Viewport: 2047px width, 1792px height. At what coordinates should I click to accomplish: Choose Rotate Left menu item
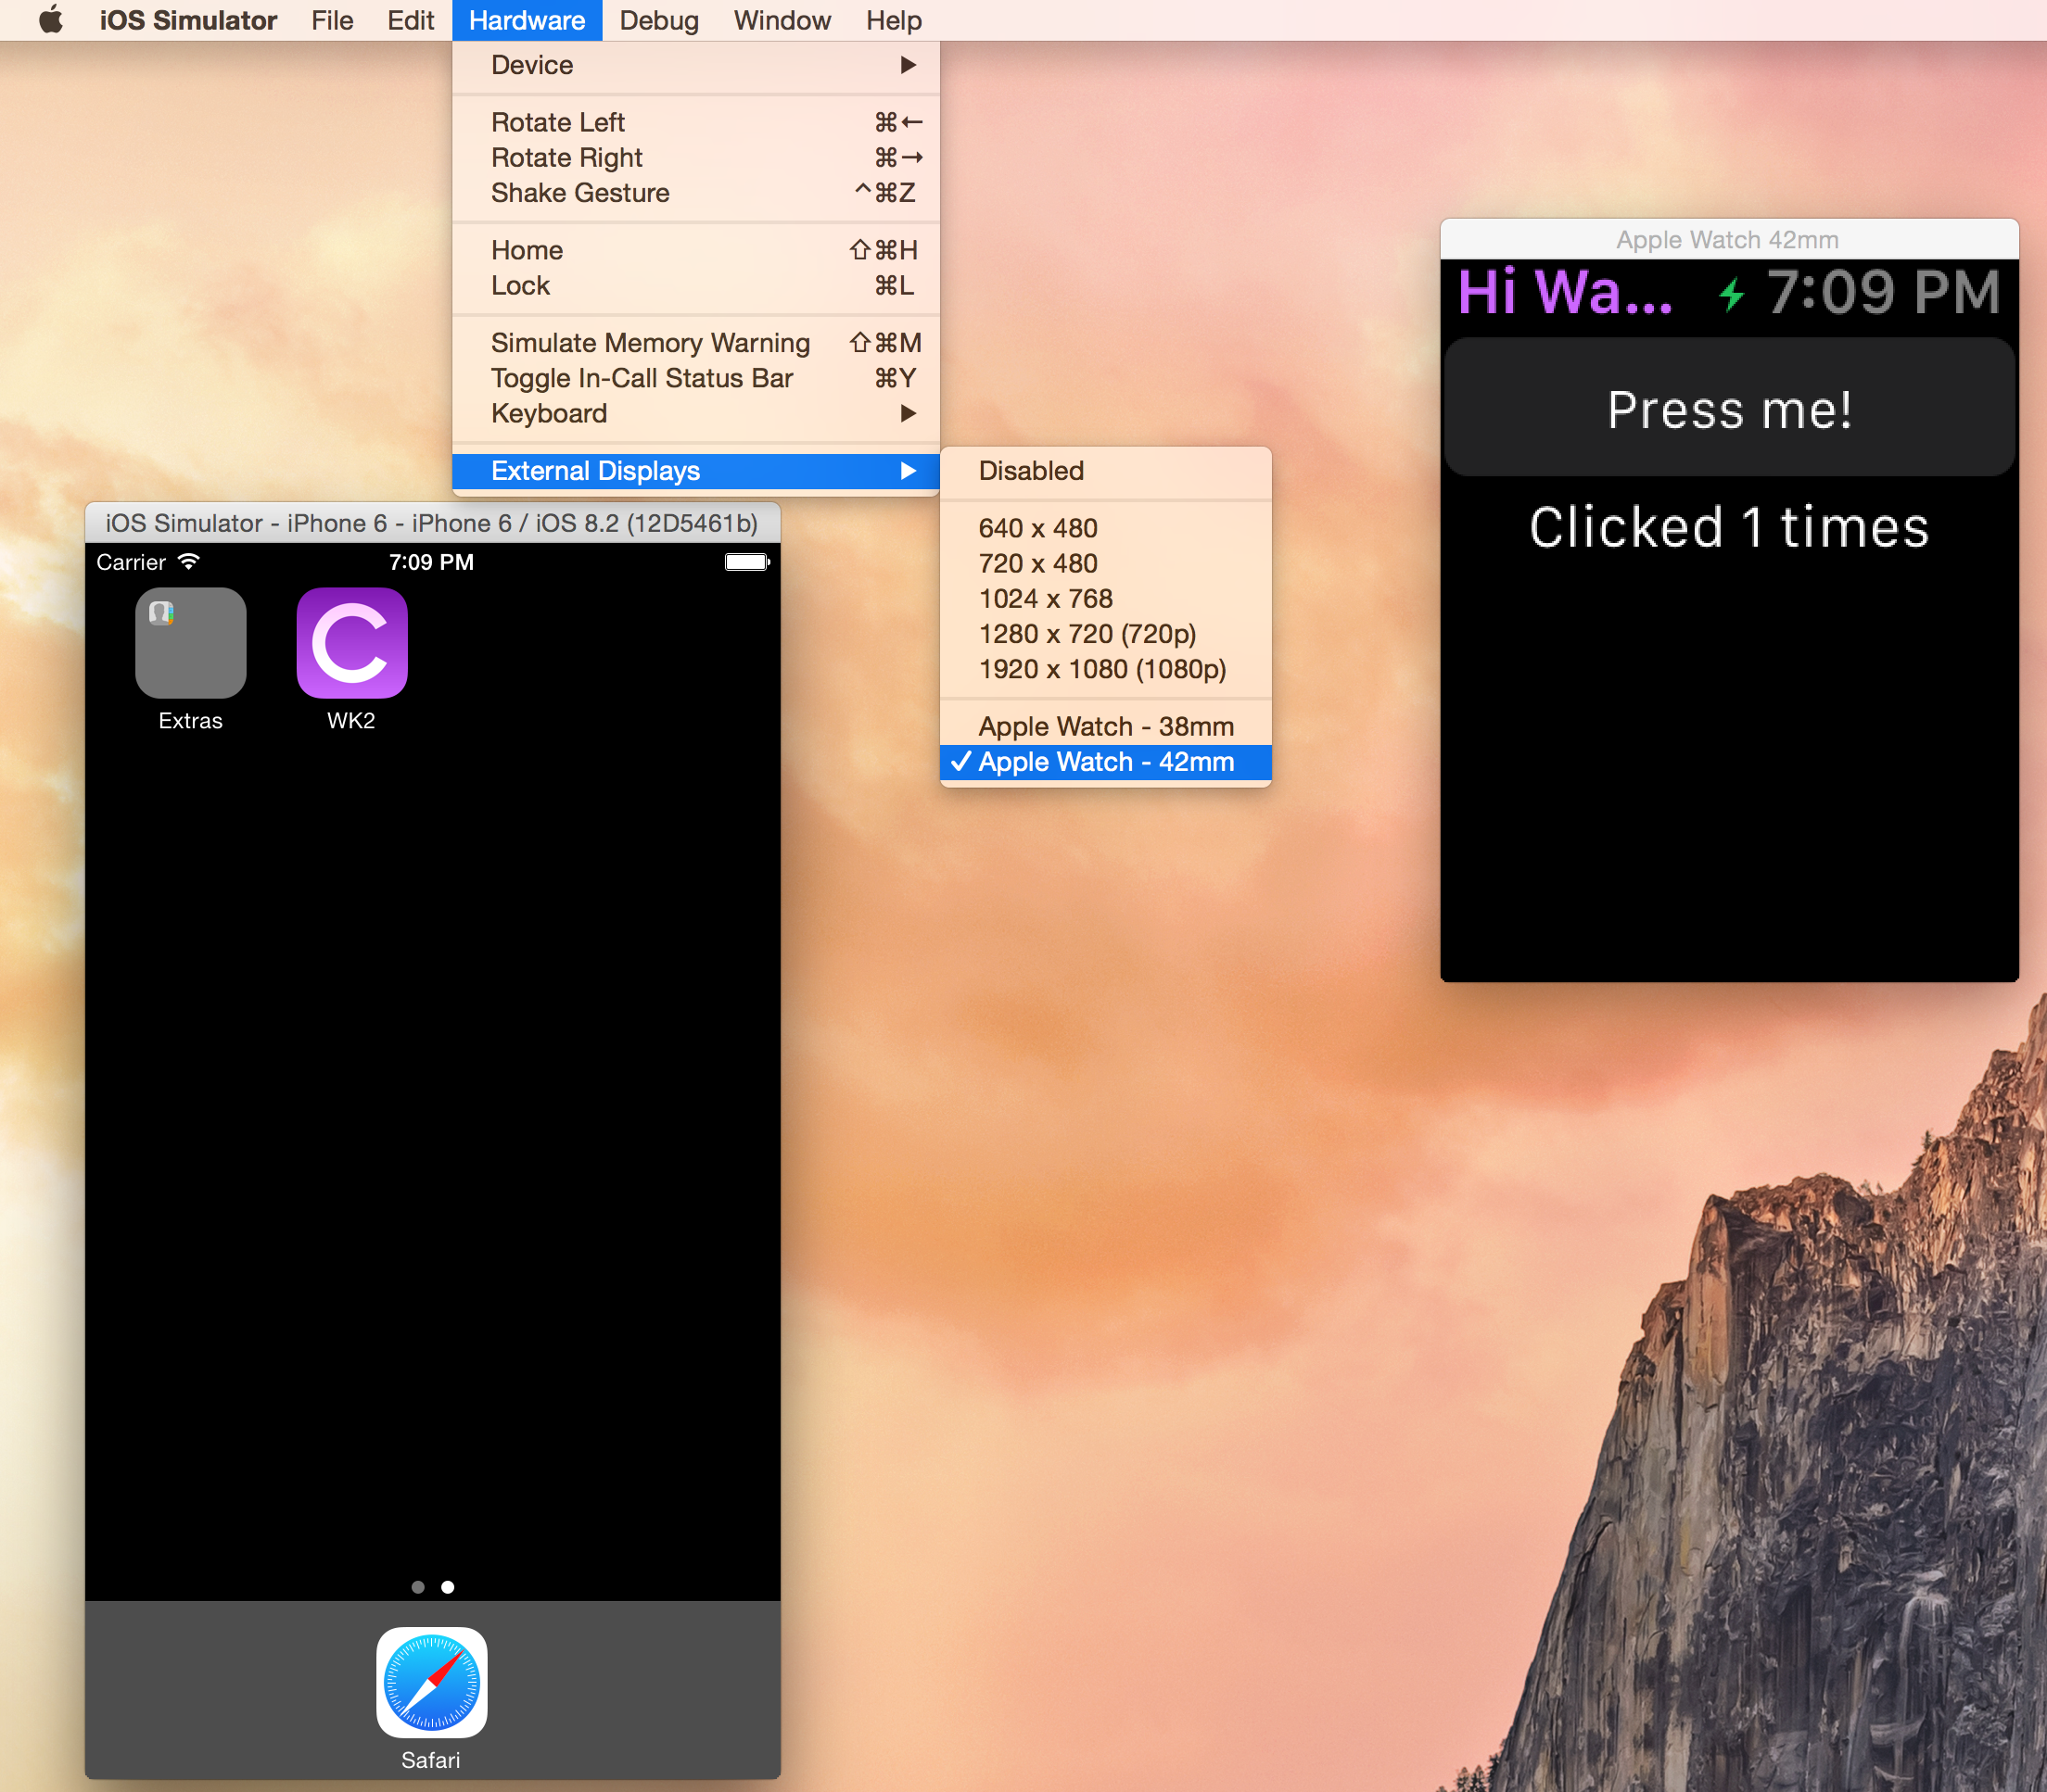click(557, 122)
